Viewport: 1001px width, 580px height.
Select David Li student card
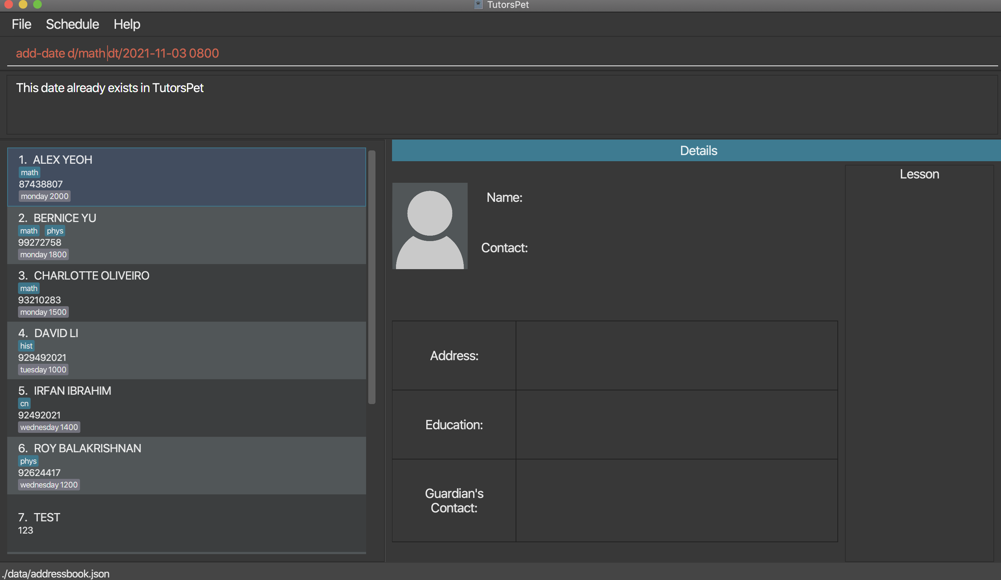186,350
